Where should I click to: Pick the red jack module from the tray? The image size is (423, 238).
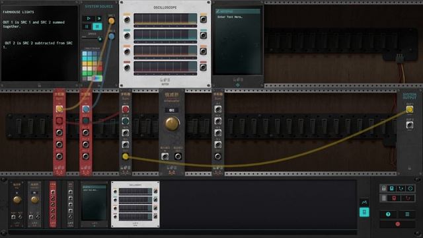click(x=53, y=204)
